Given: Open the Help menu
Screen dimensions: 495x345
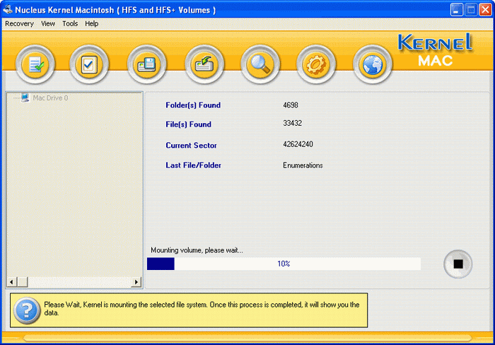Looking at the screenshot, I should click(x=91, y=23).
